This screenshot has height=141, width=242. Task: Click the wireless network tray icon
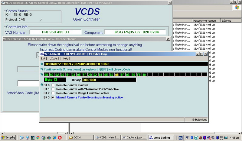pyautogui.click(x=188, y=138)
